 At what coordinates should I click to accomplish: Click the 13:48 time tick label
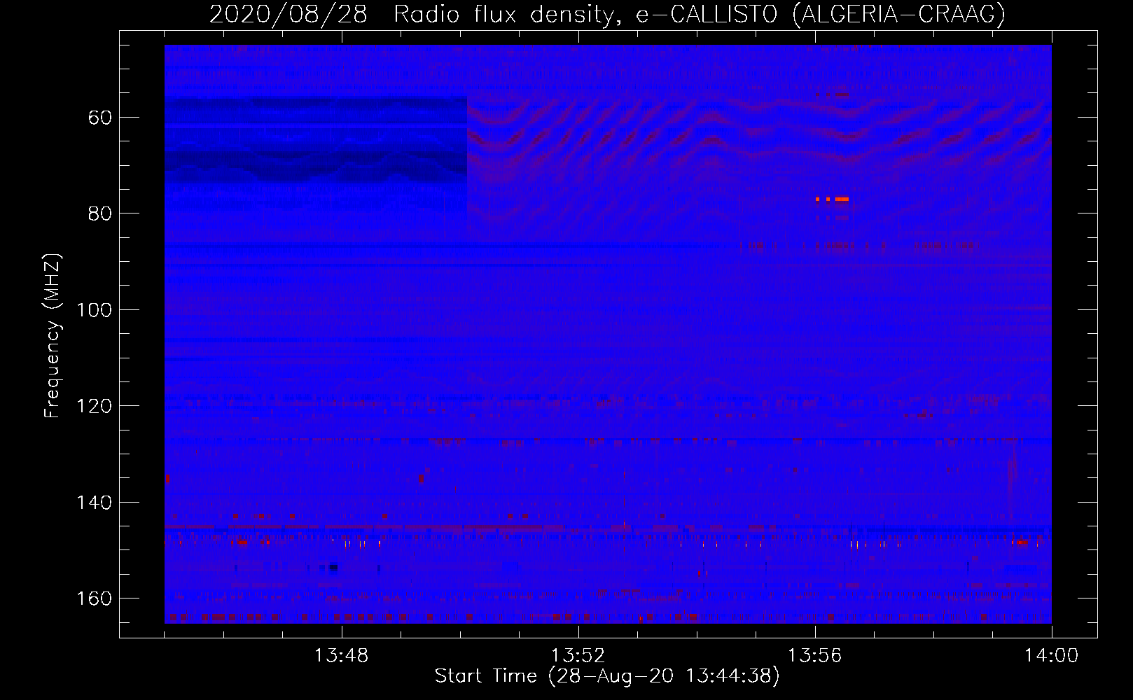coord(342,656)
